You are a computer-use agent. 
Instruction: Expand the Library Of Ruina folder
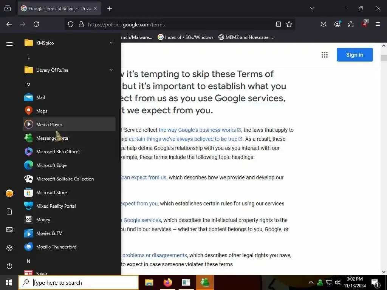coord(69,70)
